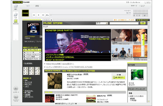Click the Import icon in sidebar

(x=16, y=89)
